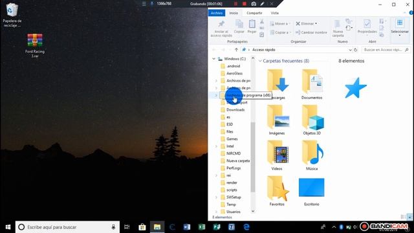Open the Documentos folder icon
The height and width of the screenshot is (233, 414).
coord(312,82)
